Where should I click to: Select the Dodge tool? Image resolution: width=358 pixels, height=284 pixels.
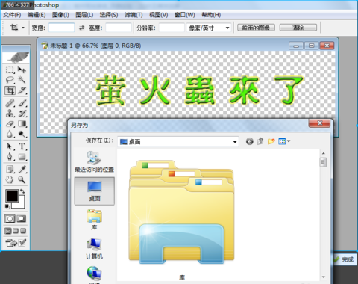click(x=22, y=135)
